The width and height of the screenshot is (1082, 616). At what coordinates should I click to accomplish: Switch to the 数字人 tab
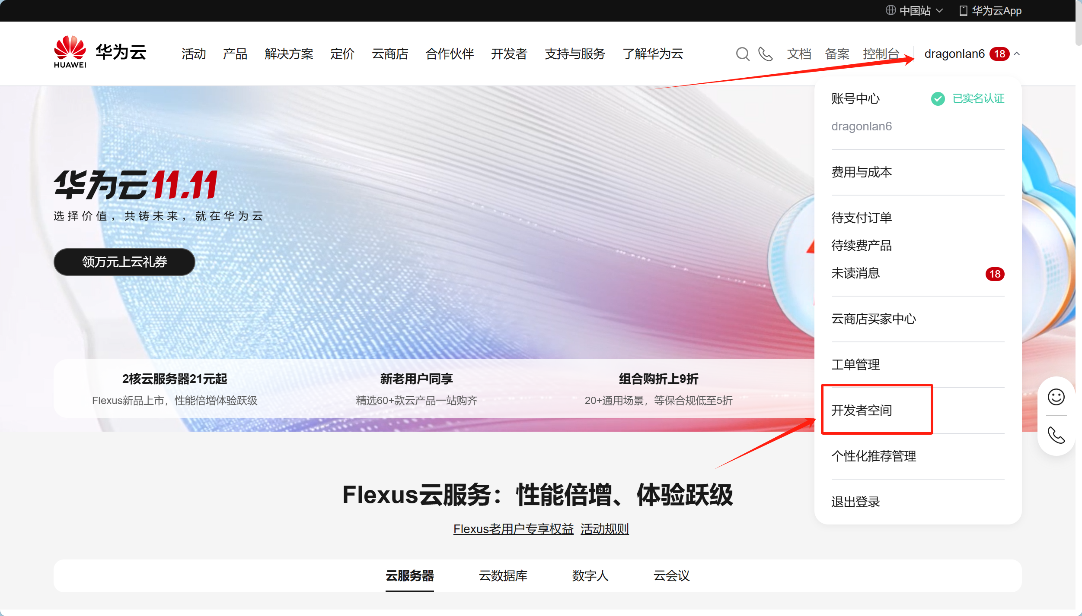click(590, 575)
